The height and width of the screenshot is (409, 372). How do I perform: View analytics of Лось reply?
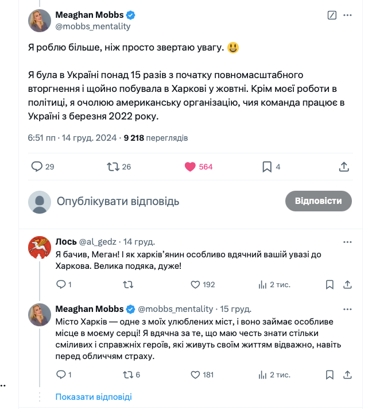pyautogui.click(x=263, y=284)
